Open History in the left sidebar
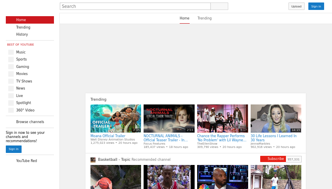Viewport: 332px width, 189px height. click(22, 34)
